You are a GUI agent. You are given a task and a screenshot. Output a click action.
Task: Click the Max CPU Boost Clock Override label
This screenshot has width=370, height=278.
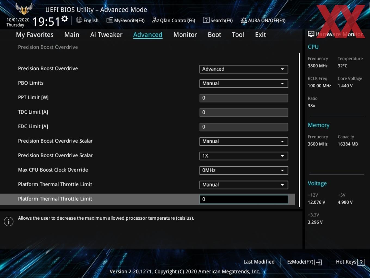(x=53, y=170)
